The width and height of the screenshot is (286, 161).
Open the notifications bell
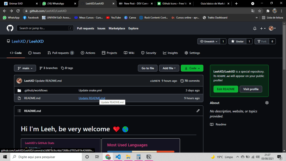point(254,28)
